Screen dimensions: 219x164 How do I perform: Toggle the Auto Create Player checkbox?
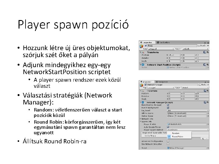[x=168, y=127]
